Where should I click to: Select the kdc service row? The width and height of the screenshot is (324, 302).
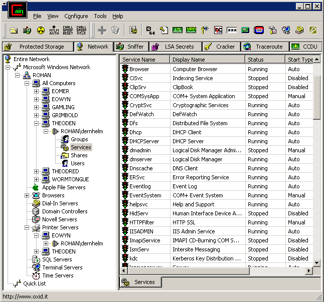[216, 258]
